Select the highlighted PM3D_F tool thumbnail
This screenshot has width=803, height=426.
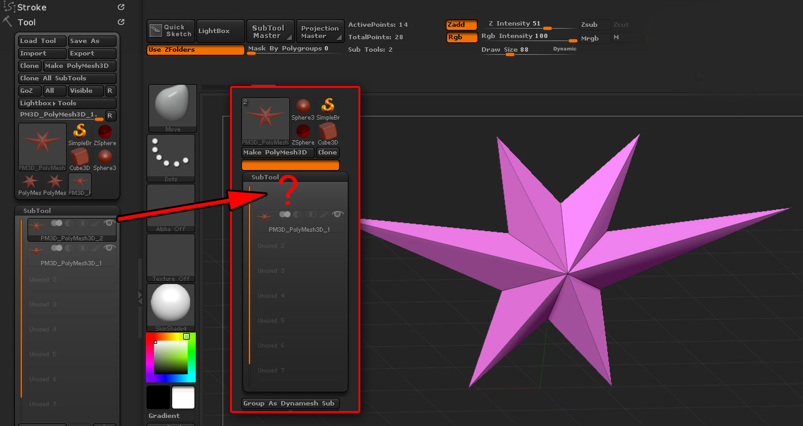click(x=80, y=185)
